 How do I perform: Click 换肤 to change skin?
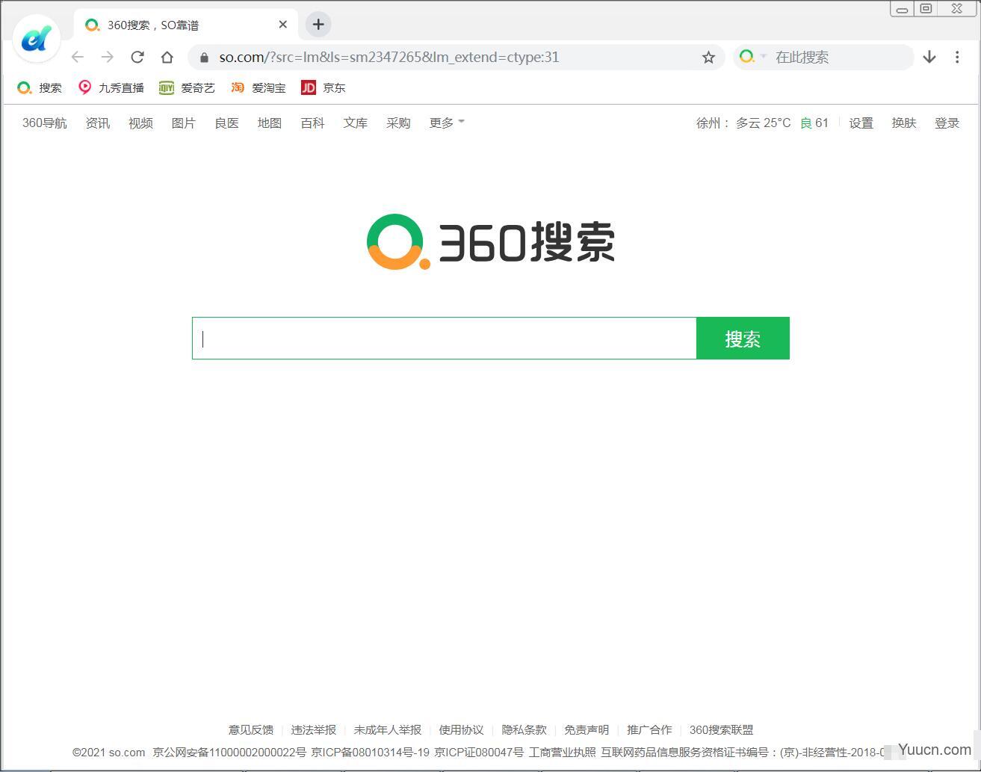[904, 123]
